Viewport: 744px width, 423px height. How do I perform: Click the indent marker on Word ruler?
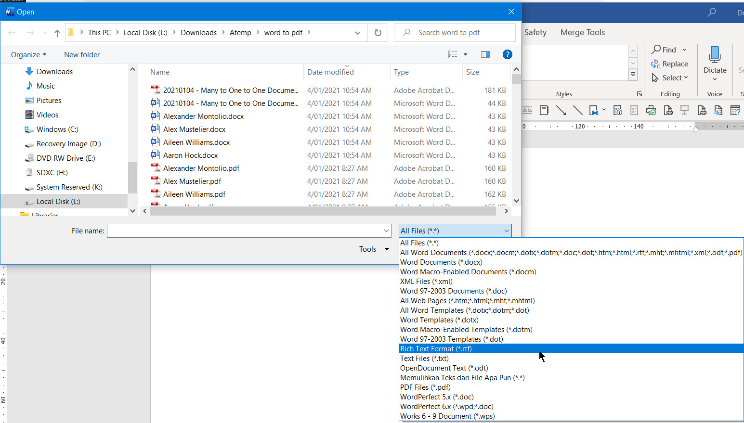[695, 128]
